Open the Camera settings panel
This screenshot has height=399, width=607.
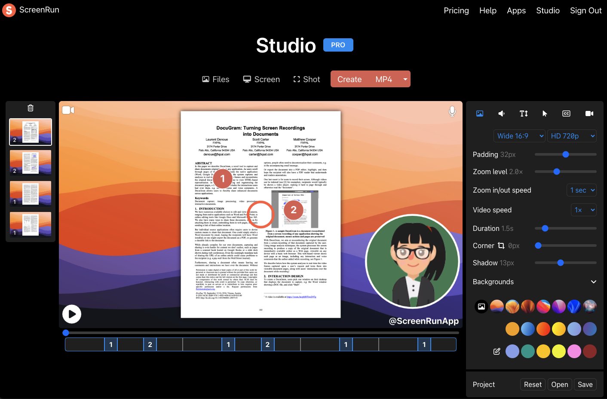tap(589, 114)
